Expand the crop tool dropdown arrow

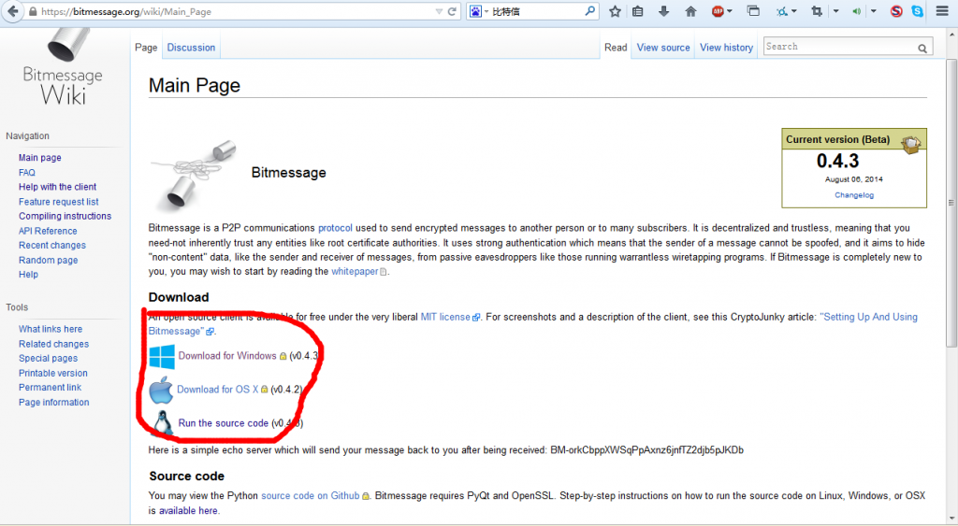[x=835, y=11]
